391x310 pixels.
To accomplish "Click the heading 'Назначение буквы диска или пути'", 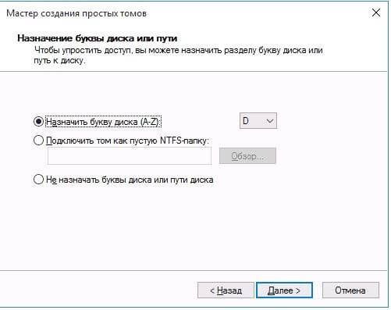I will point(98,38).
